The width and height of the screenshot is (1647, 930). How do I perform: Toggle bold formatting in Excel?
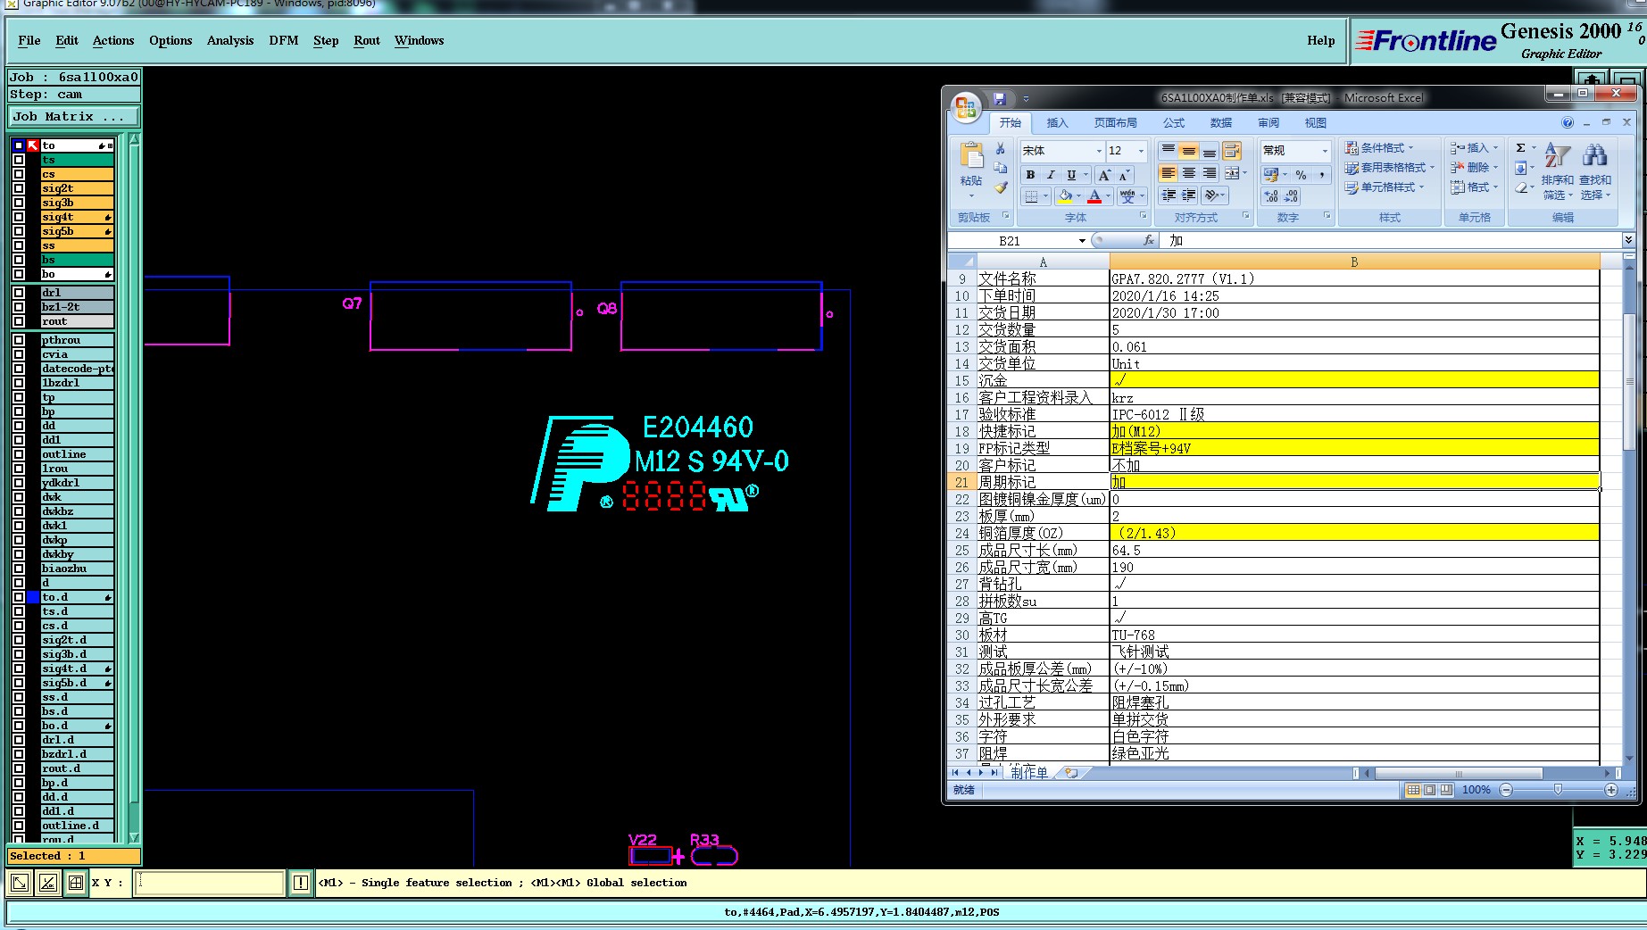tap(1030, 175)
